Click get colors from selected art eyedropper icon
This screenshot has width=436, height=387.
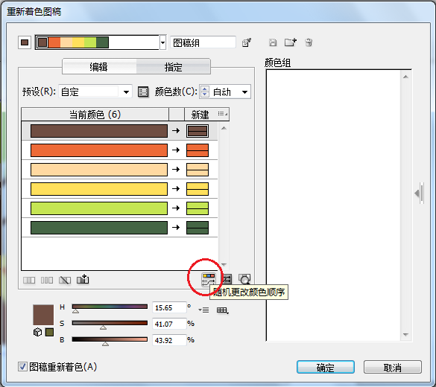tap(247, 42)
